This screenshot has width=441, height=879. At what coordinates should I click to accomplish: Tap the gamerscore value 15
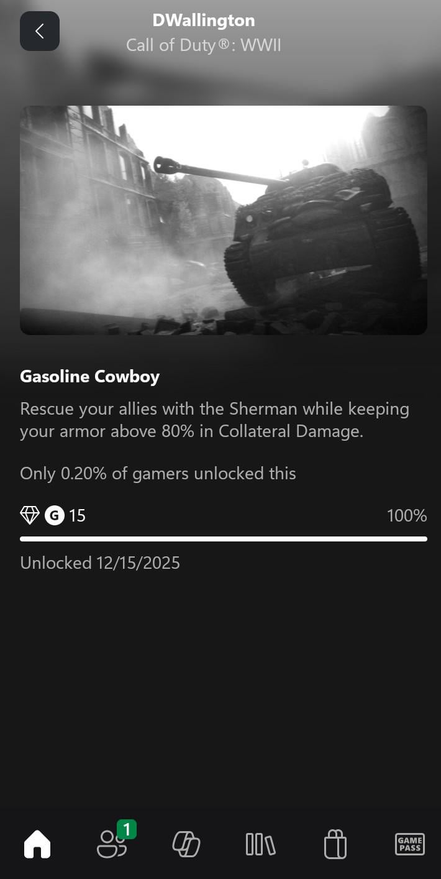[77, 515]
